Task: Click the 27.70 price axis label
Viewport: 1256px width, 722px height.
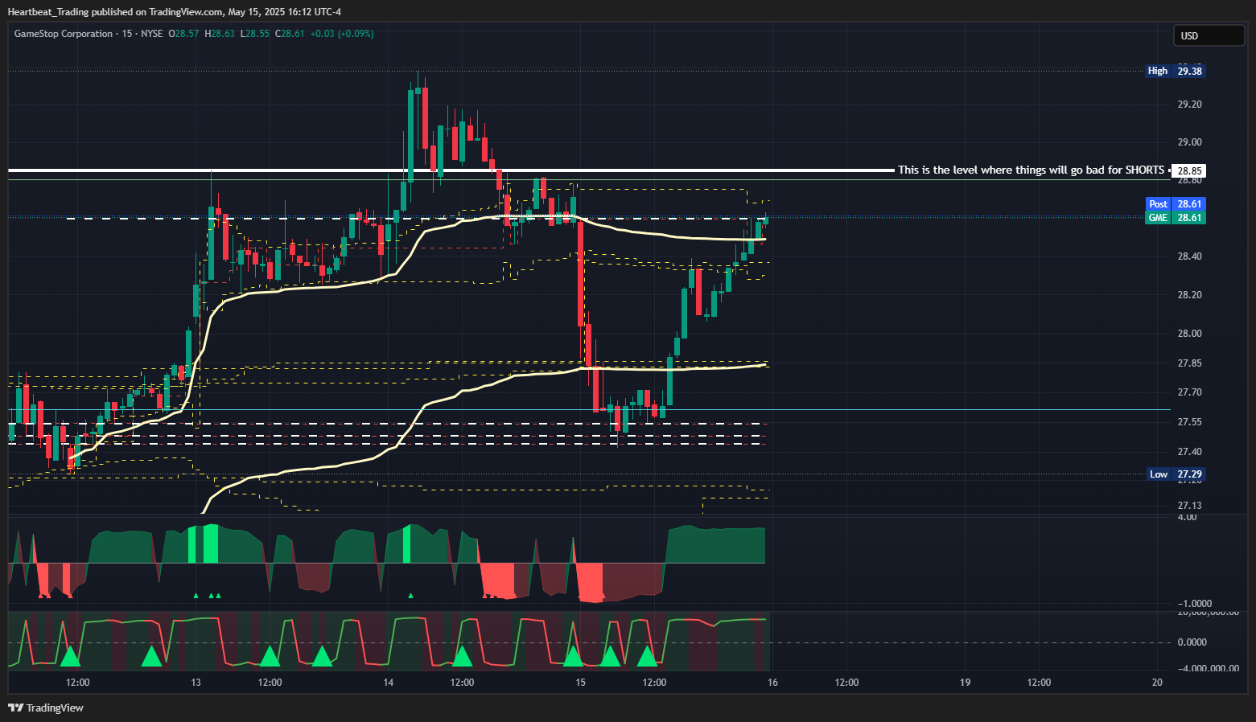Action: coord(1190,392)
